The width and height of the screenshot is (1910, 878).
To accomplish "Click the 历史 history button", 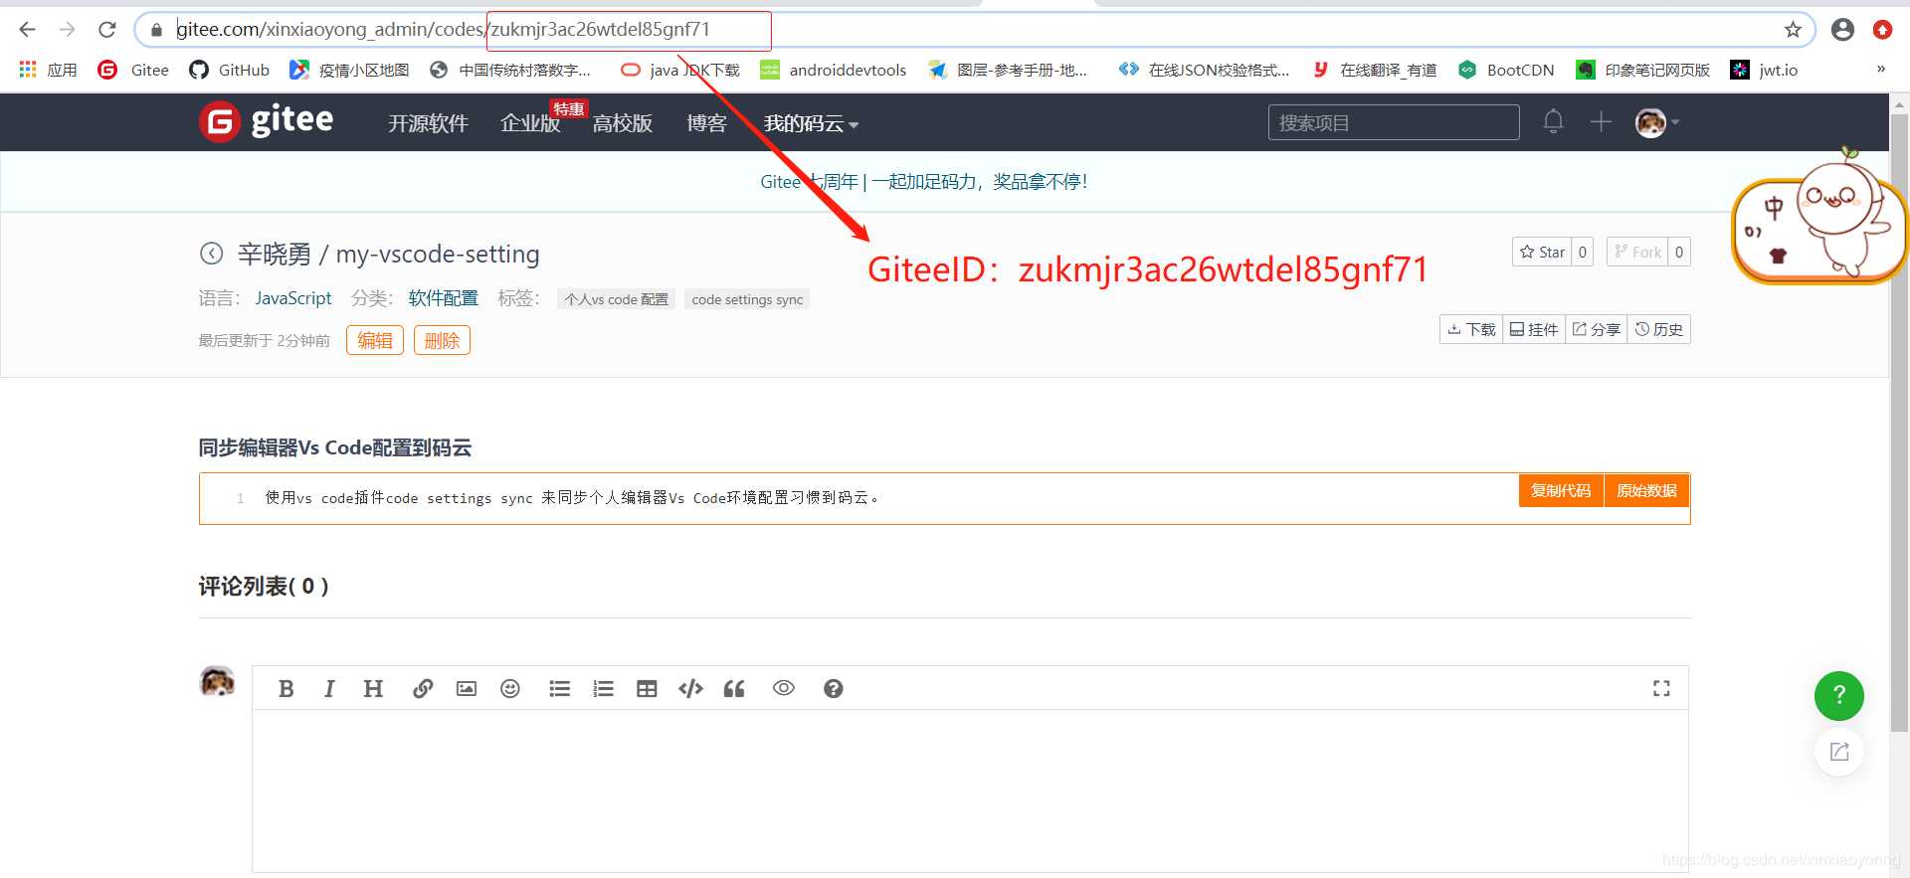I will tap(1659, 329).
